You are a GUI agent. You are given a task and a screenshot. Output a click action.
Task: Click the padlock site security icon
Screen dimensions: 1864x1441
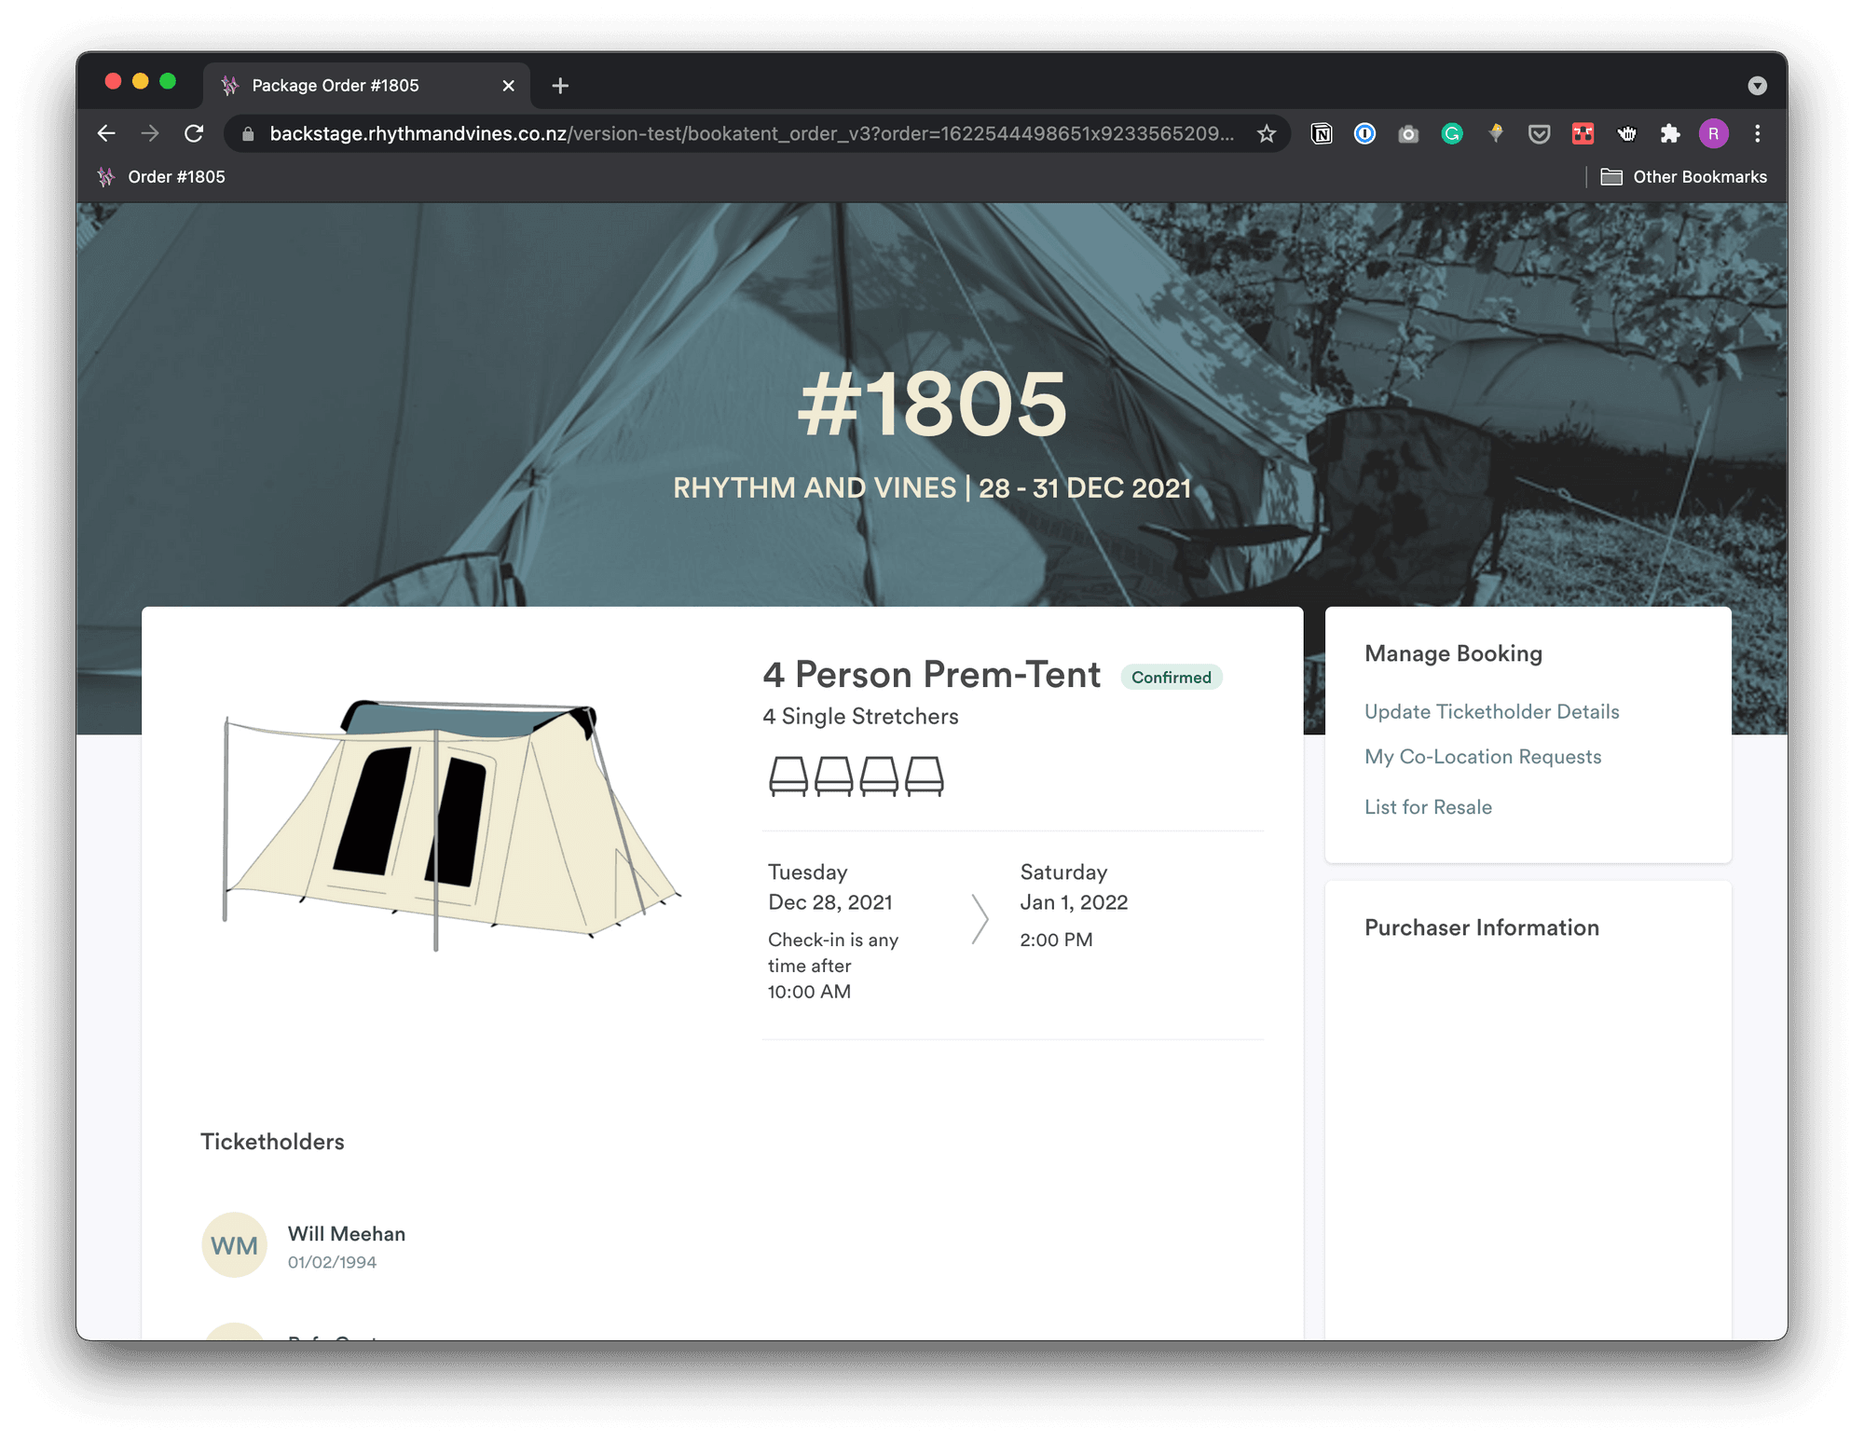pyautogui.click(x=248, y=134)
